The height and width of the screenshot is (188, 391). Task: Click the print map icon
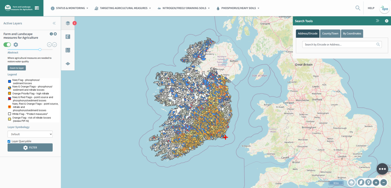[352, 182]
